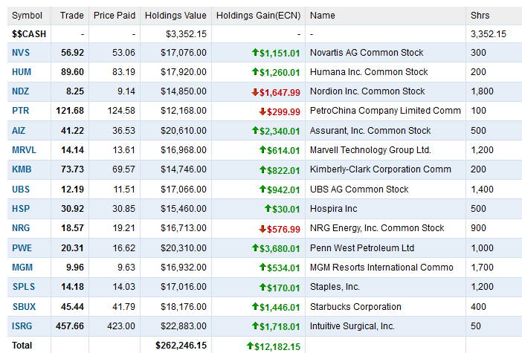Click the red down arrow beside $299.99
Image resolution: width=522 pixels, height=353 pixels.
point(262,111)
